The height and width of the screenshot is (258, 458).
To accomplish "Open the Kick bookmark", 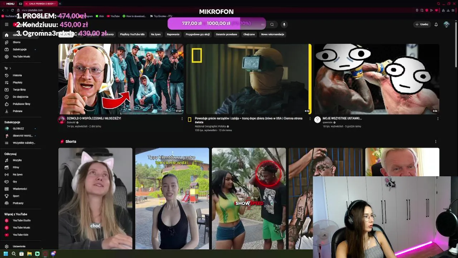I will pos(100,16).
